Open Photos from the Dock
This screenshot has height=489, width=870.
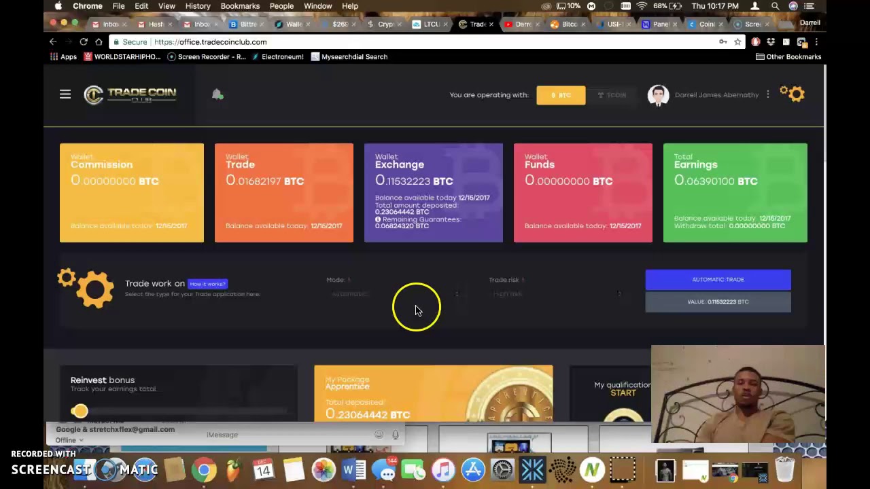[324, 470]
